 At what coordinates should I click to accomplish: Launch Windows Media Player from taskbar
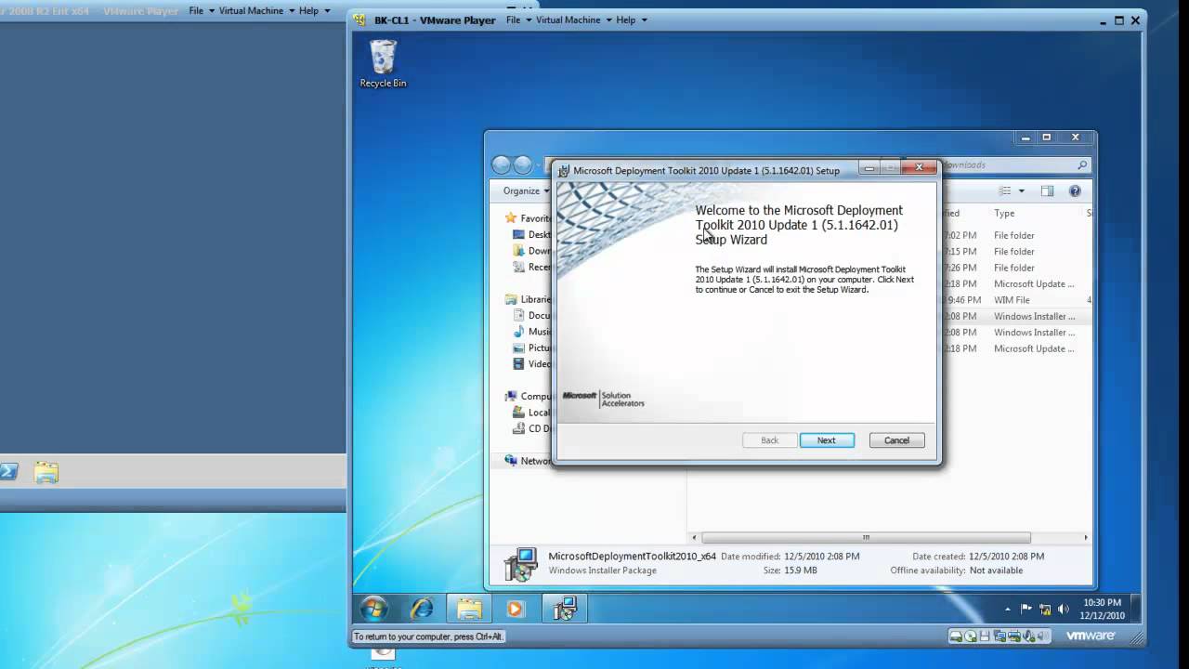point(516,609)
